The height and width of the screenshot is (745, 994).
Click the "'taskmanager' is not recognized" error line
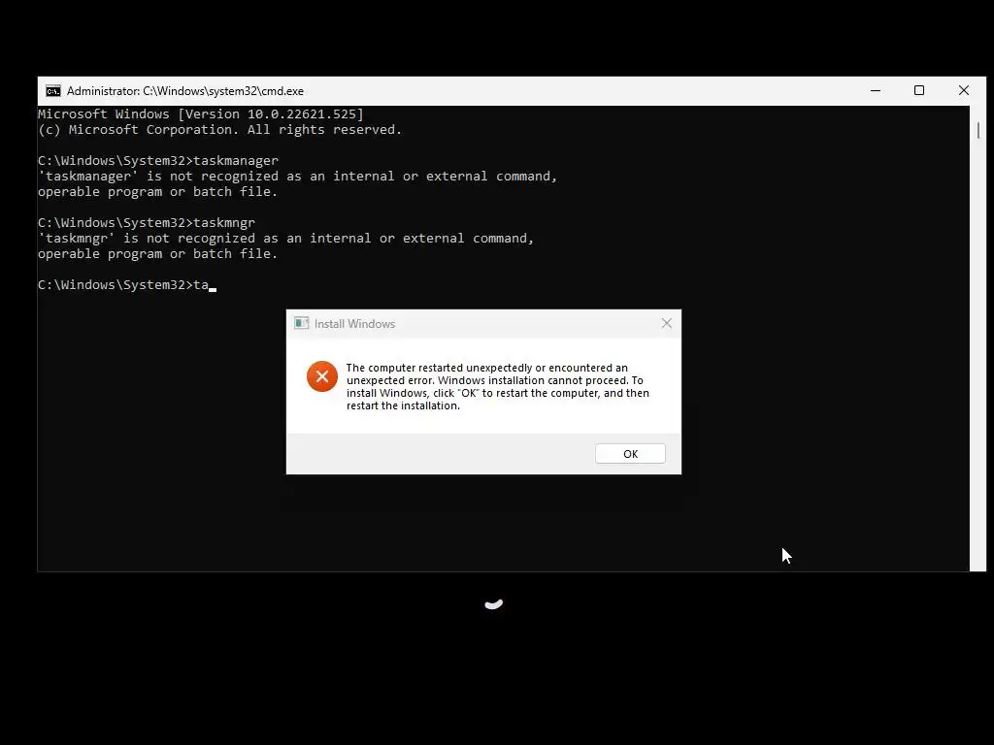coord(297,177)
